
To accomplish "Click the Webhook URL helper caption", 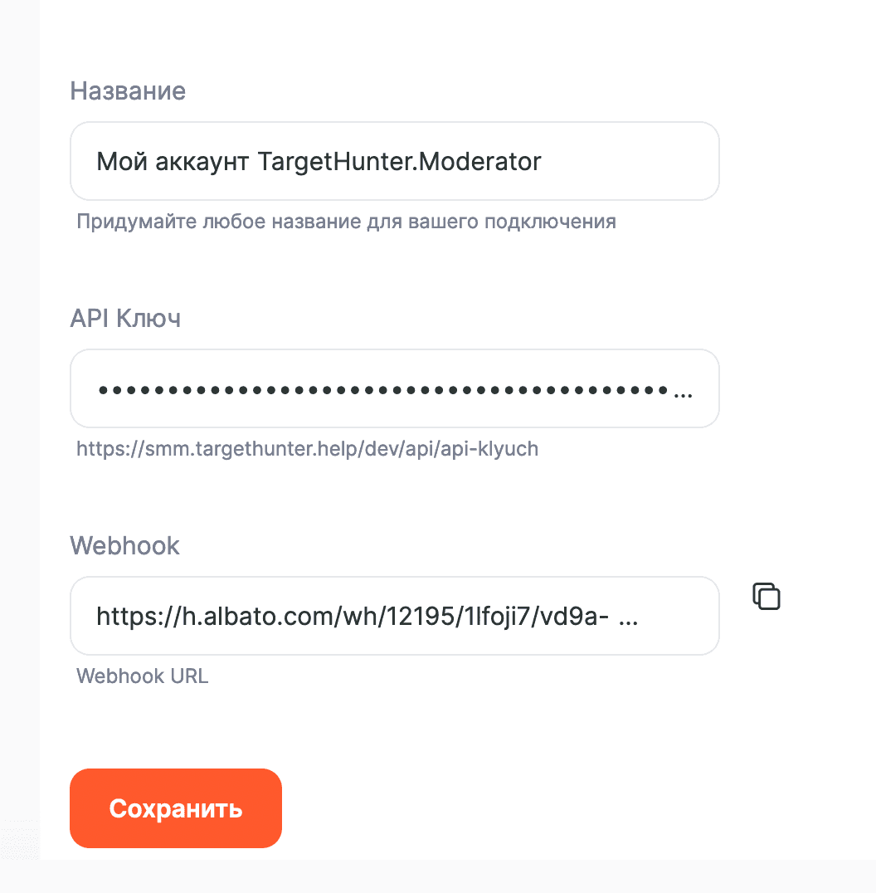I will [x=143, y=676].
